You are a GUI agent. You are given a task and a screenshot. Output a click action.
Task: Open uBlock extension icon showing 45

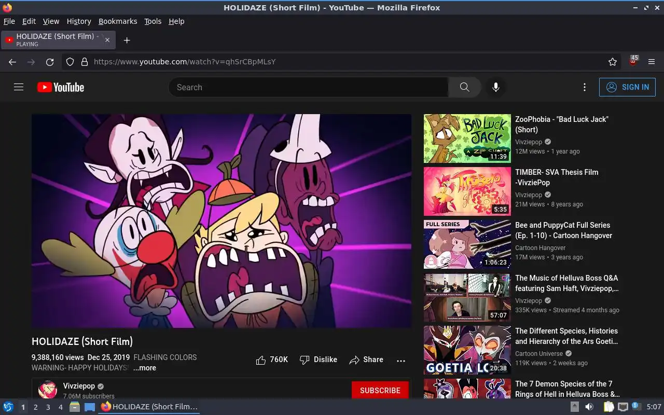click(633, 61)
